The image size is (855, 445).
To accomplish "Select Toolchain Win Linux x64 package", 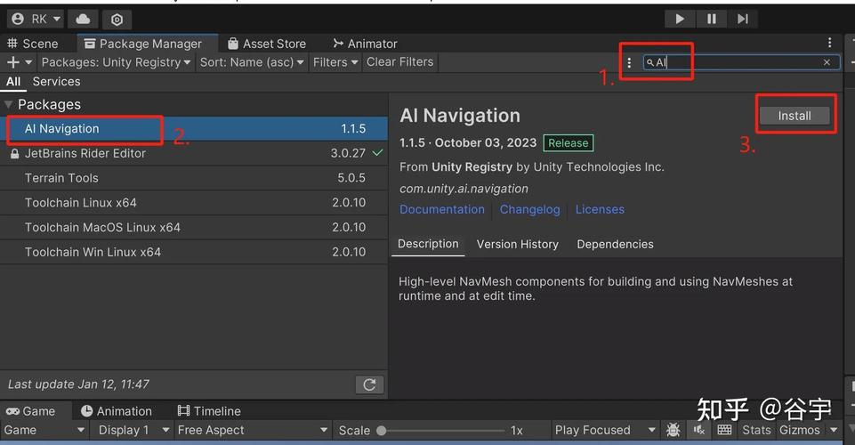I will pyautogui.click(x=194, y=251).
